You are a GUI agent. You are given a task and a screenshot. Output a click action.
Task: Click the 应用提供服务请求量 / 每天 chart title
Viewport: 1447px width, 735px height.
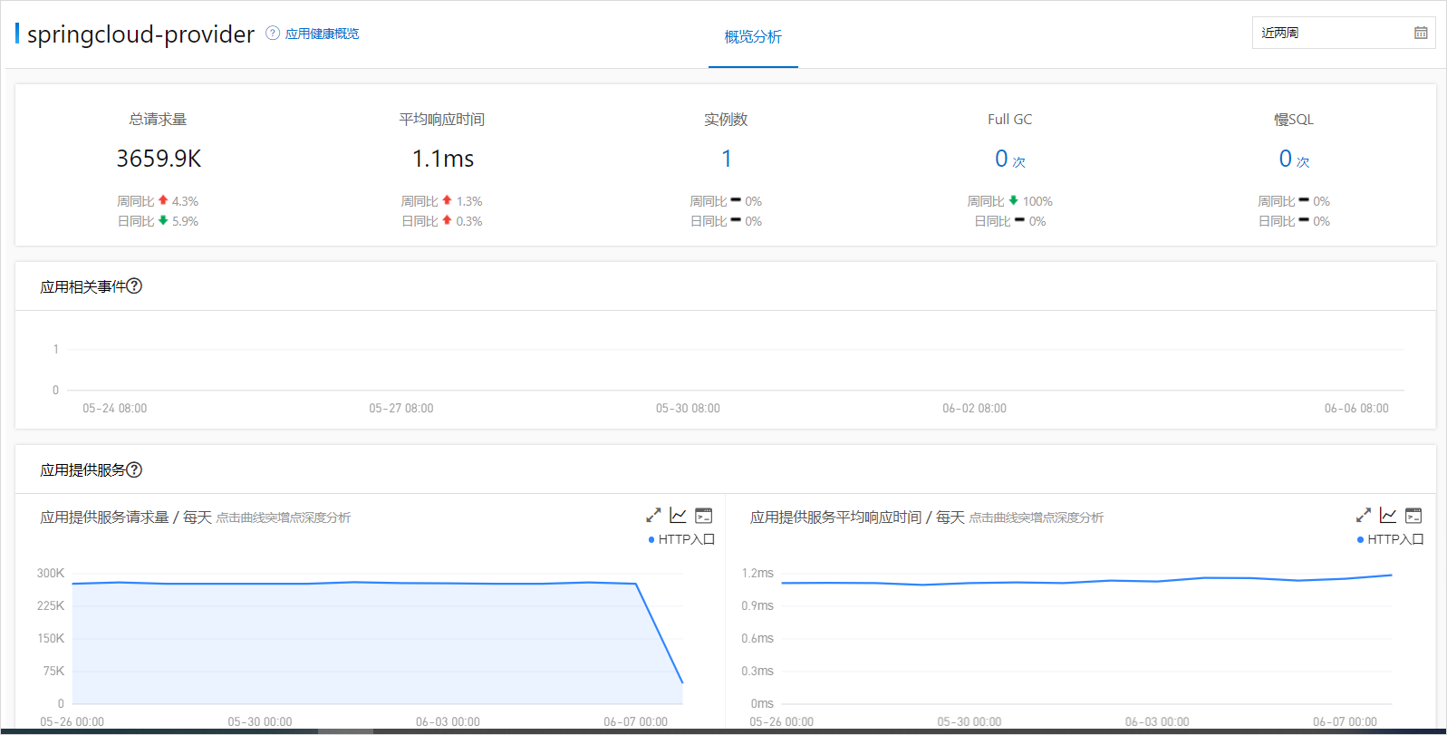pyautogui.click(x=126, y=517)
